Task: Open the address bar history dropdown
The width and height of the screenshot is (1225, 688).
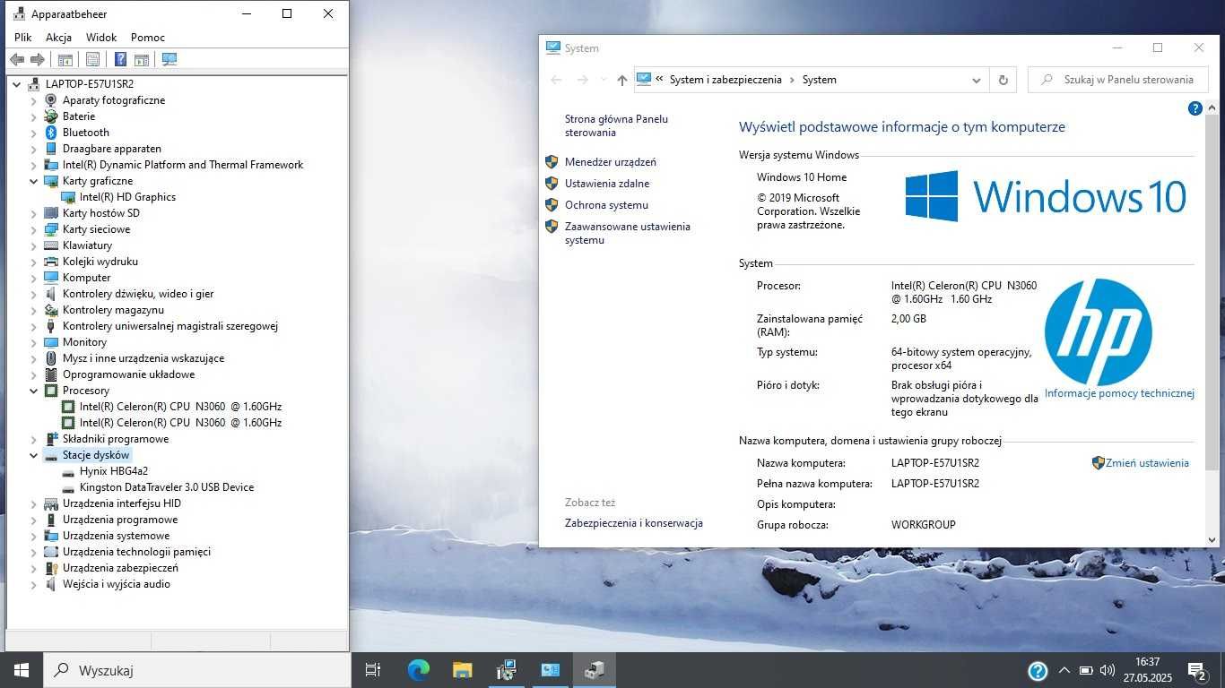Action: click(977, 80)
